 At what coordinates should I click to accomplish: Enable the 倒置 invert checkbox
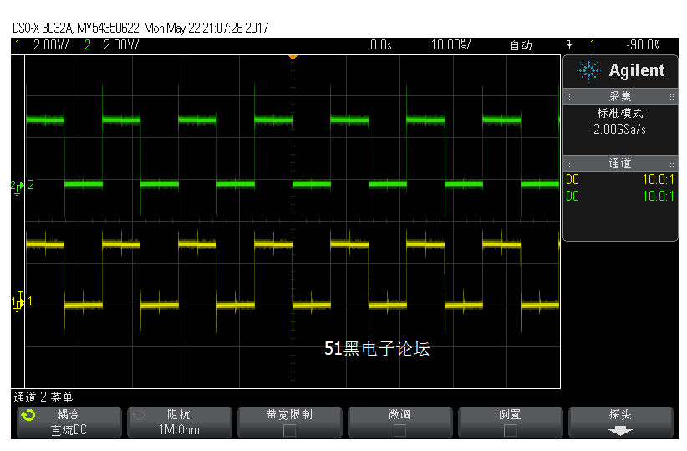tap(510, 430)
